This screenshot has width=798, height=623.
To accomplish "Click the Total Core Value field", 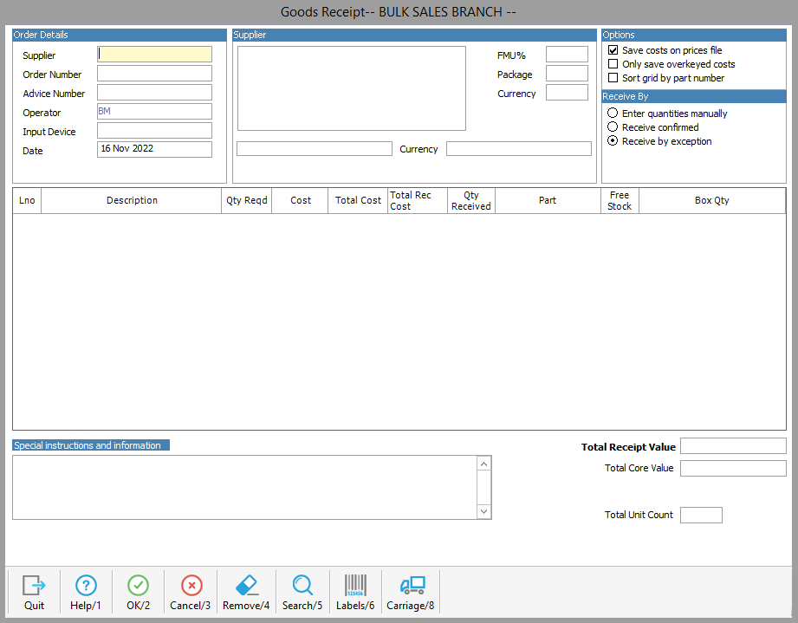I will [x=733, y=468].
